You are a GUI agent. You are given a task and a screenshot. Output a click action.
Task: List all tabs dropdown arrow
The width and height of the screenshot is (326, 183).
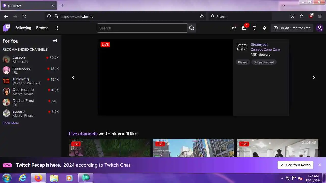pos(284,6)
